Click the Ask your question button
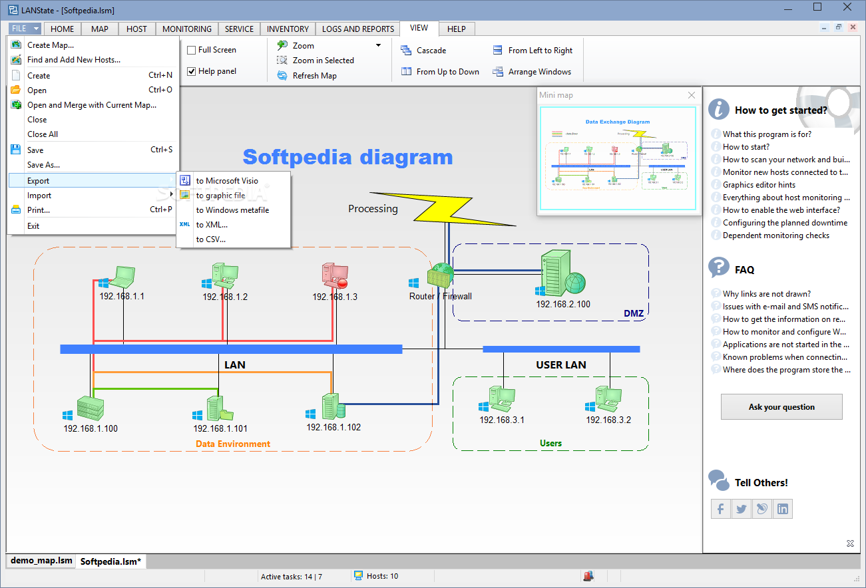 click(781, 406)
